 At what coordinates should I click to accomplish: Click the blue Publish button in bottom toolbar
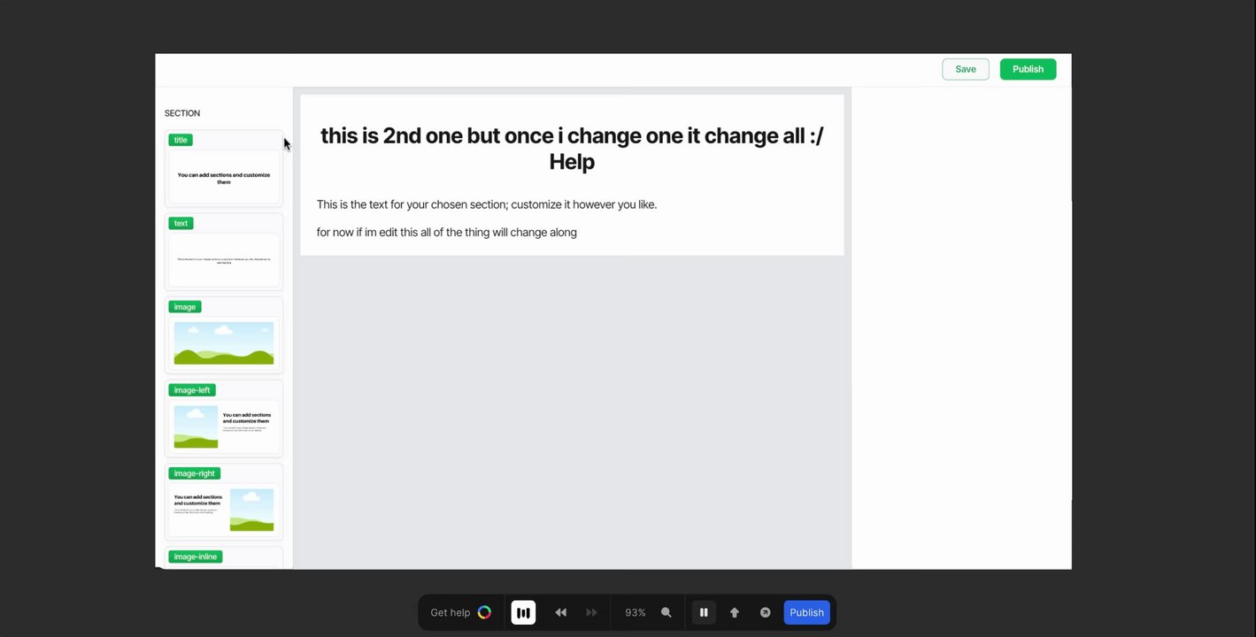(806, 612)
